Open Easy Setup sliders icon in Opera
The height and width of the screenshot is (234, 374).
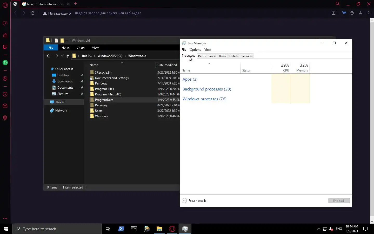tap(369, 13)
